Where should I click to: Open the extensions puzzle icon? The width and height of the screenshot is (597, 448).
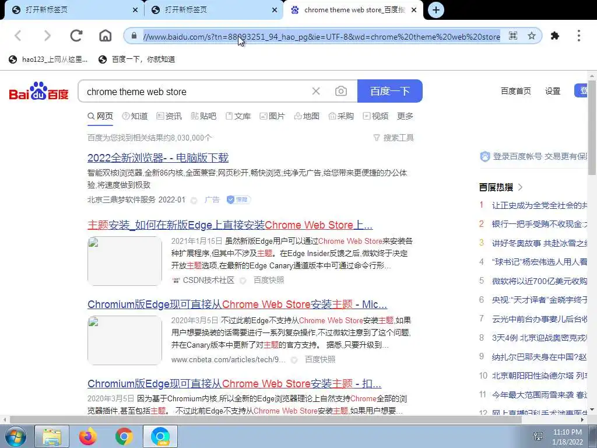(x=555, y=36)
